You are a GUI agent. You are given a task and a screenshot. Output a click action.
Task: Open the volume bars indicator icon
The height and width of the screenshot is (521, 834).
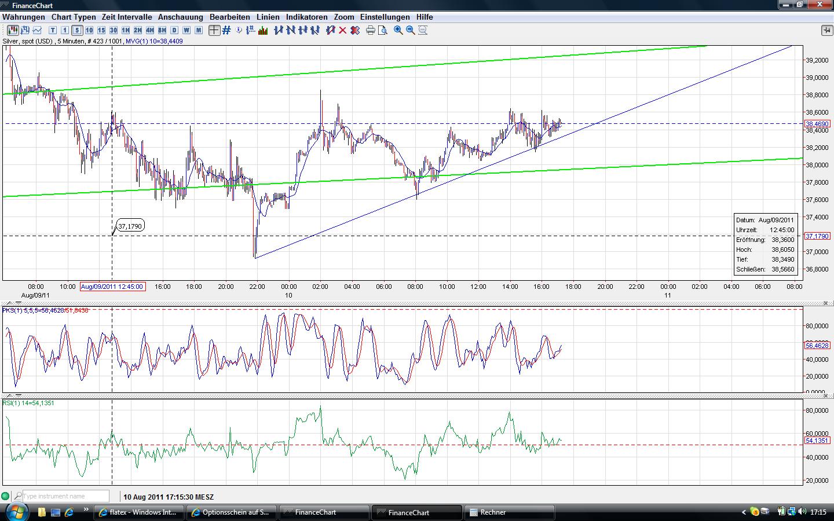pyautogui.click(x=263, y=30)
